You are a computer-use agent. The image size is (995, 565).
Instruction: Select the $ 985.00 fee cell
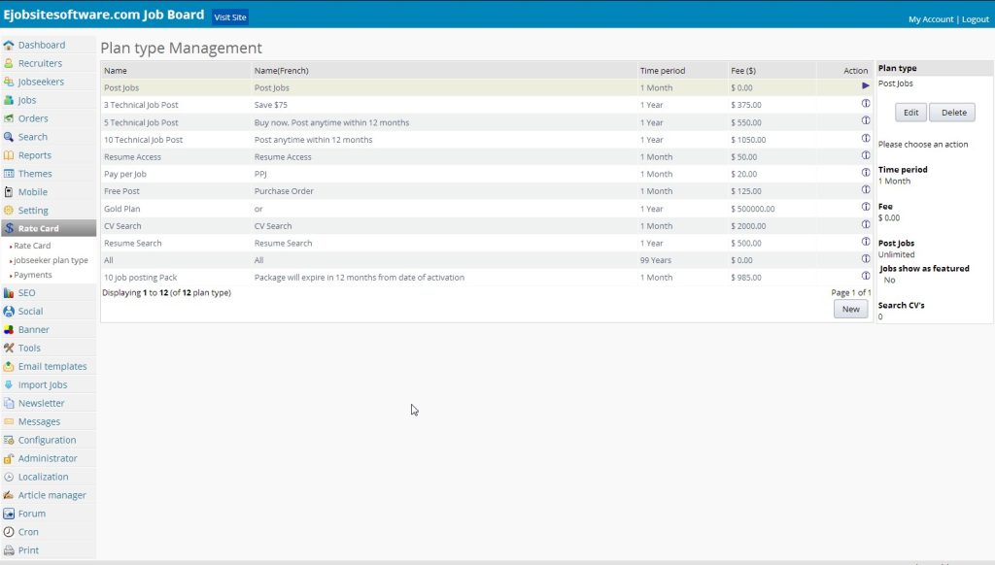[x=745, y=277]
